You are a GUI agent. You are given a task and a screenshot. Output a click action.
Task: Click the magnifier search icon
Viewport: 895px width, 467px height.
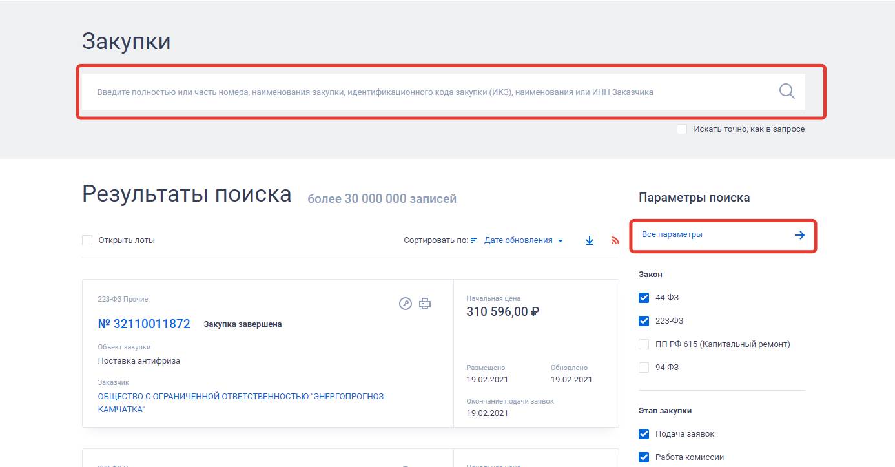787,91
